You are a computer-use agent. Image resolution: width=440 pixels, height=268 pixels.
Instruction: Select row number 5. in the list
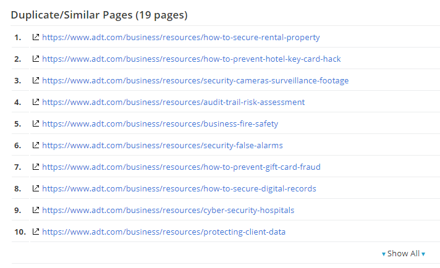coord(18,124)
